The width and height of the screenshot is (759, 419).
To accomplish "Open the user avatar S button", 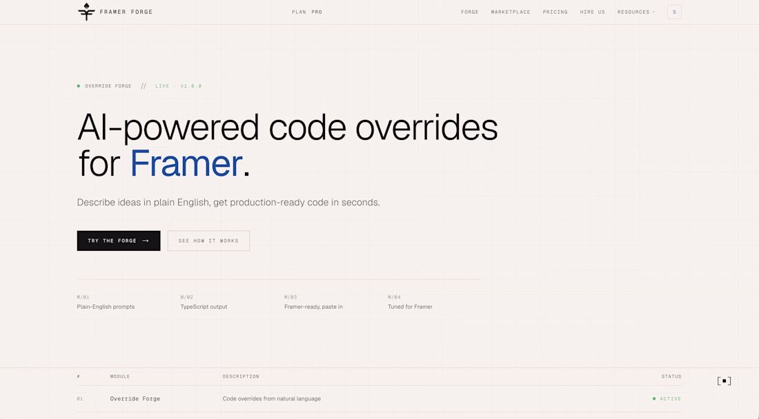I will coord(674,12).
